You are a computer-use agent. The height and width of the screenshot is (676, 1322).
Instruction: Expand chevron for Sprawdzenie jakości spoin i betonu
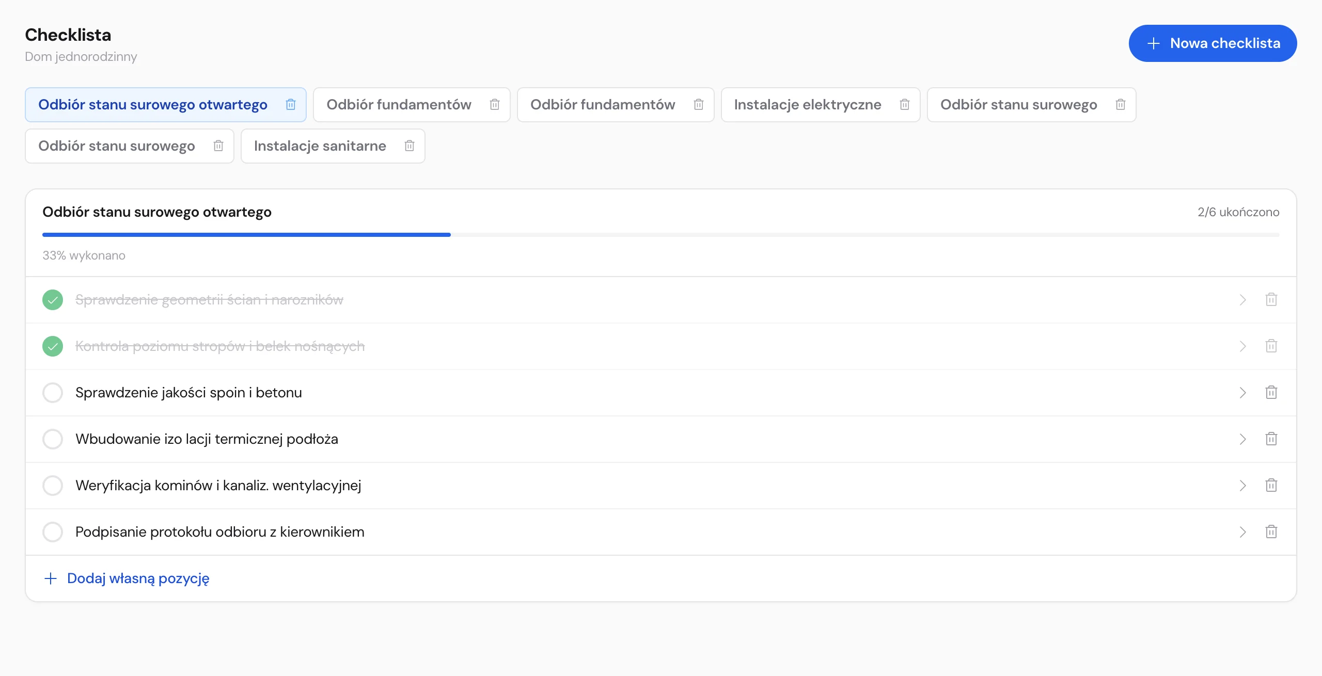[x=1243, y=393]
